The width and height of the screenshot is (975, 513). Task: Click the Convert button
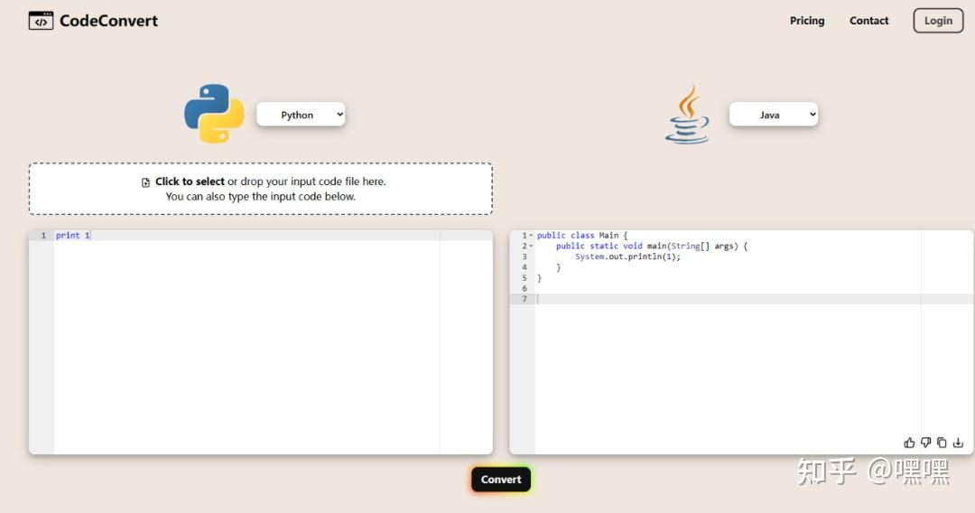[x=500, y=480]
